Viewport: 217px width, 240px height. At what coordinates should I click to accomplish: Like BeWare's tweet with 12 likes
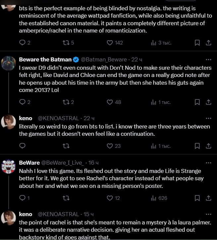click(x=110, y=198)
